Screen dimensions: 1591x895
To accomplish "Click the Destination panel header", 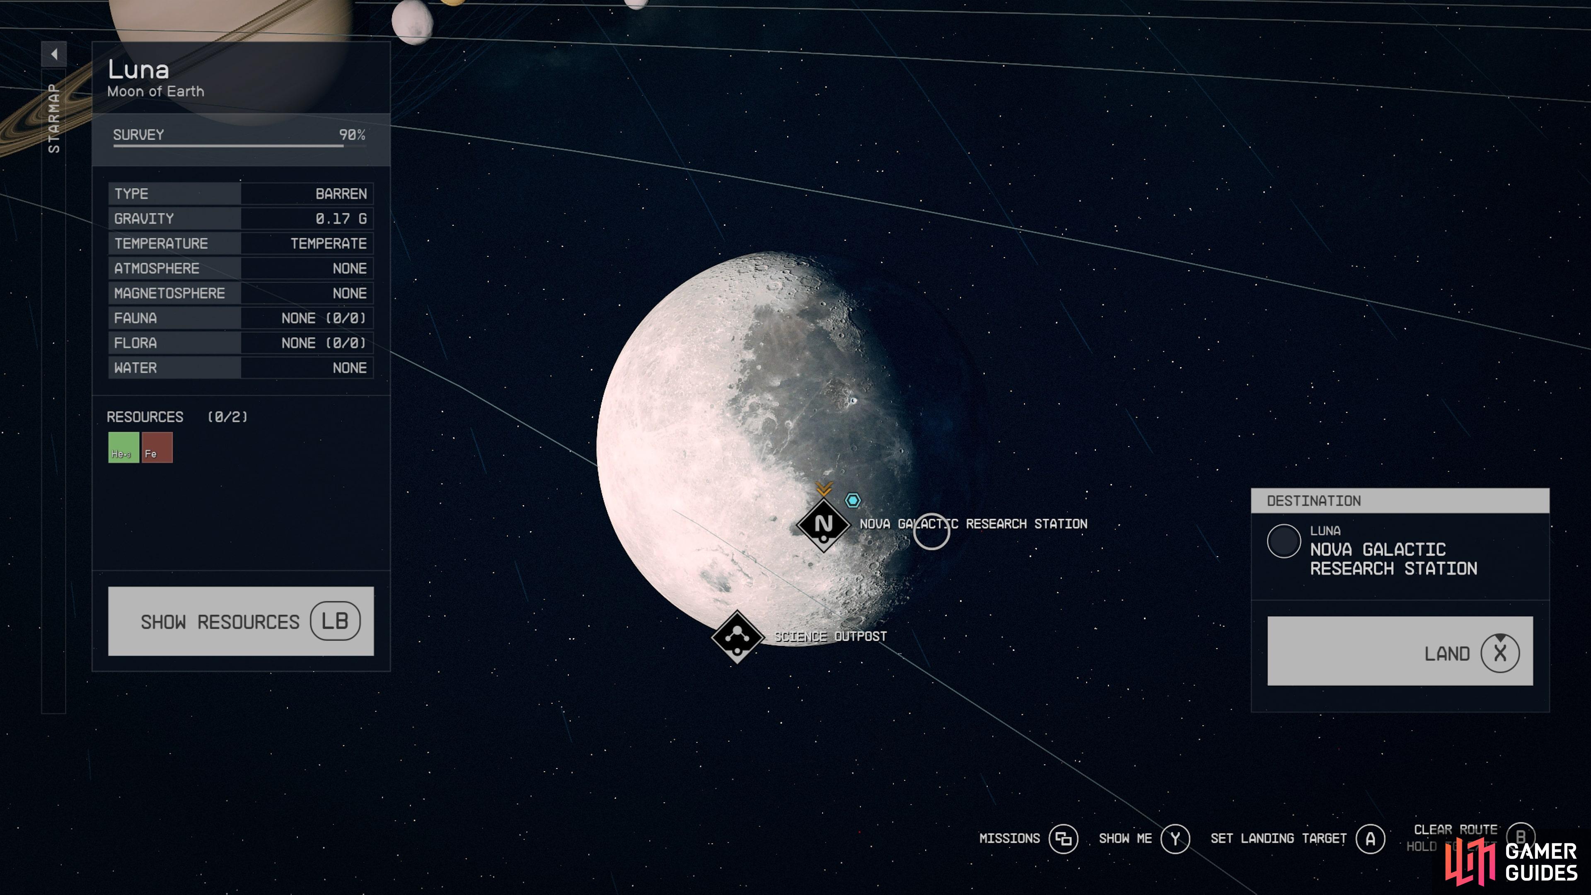I will (x=1400, y=501).
